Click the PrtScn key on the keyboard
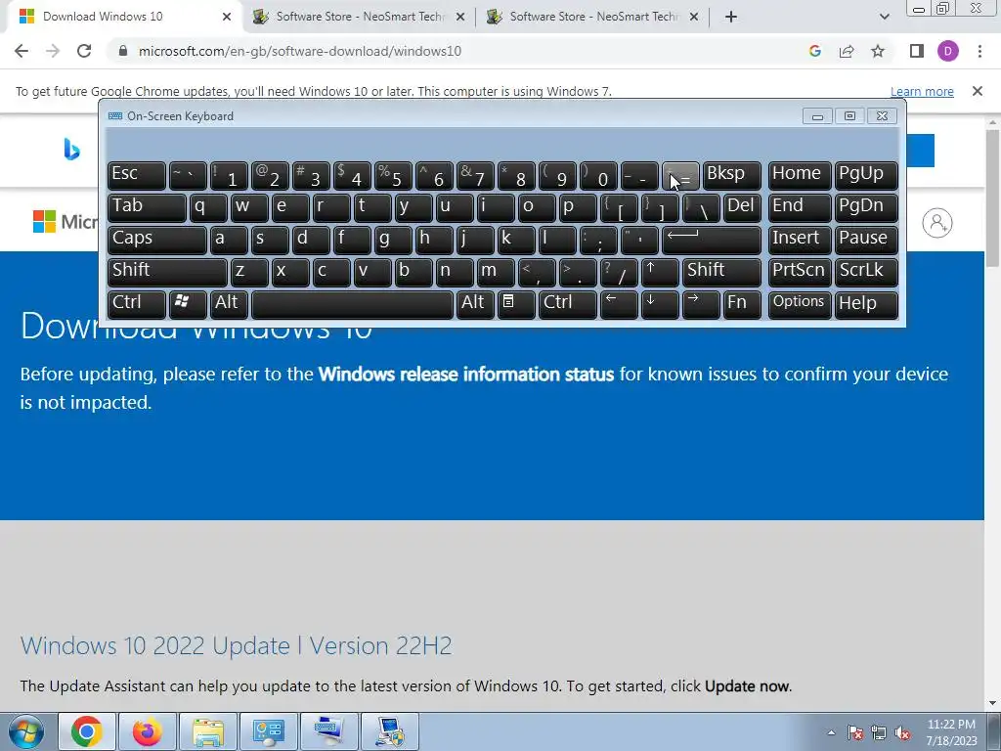The width and height of the screenshot is (1001, 751). pyautogui.click(x=800, y=272)
